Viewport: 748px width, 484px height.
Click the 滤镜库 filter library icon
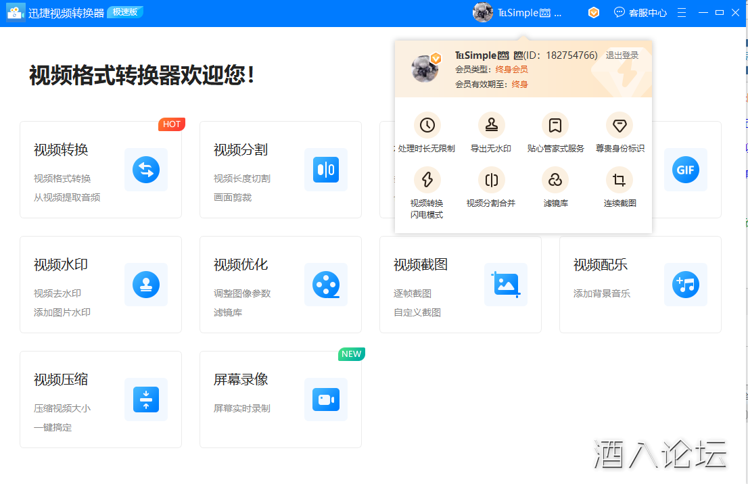555,180
